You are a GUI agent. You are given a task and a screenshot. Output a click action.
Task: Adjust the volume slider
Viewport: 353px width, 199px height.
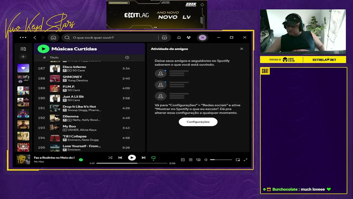pyautogui.click(x=221, y=160)
